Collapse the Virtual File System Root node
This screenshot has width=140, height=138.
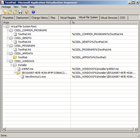4,26
